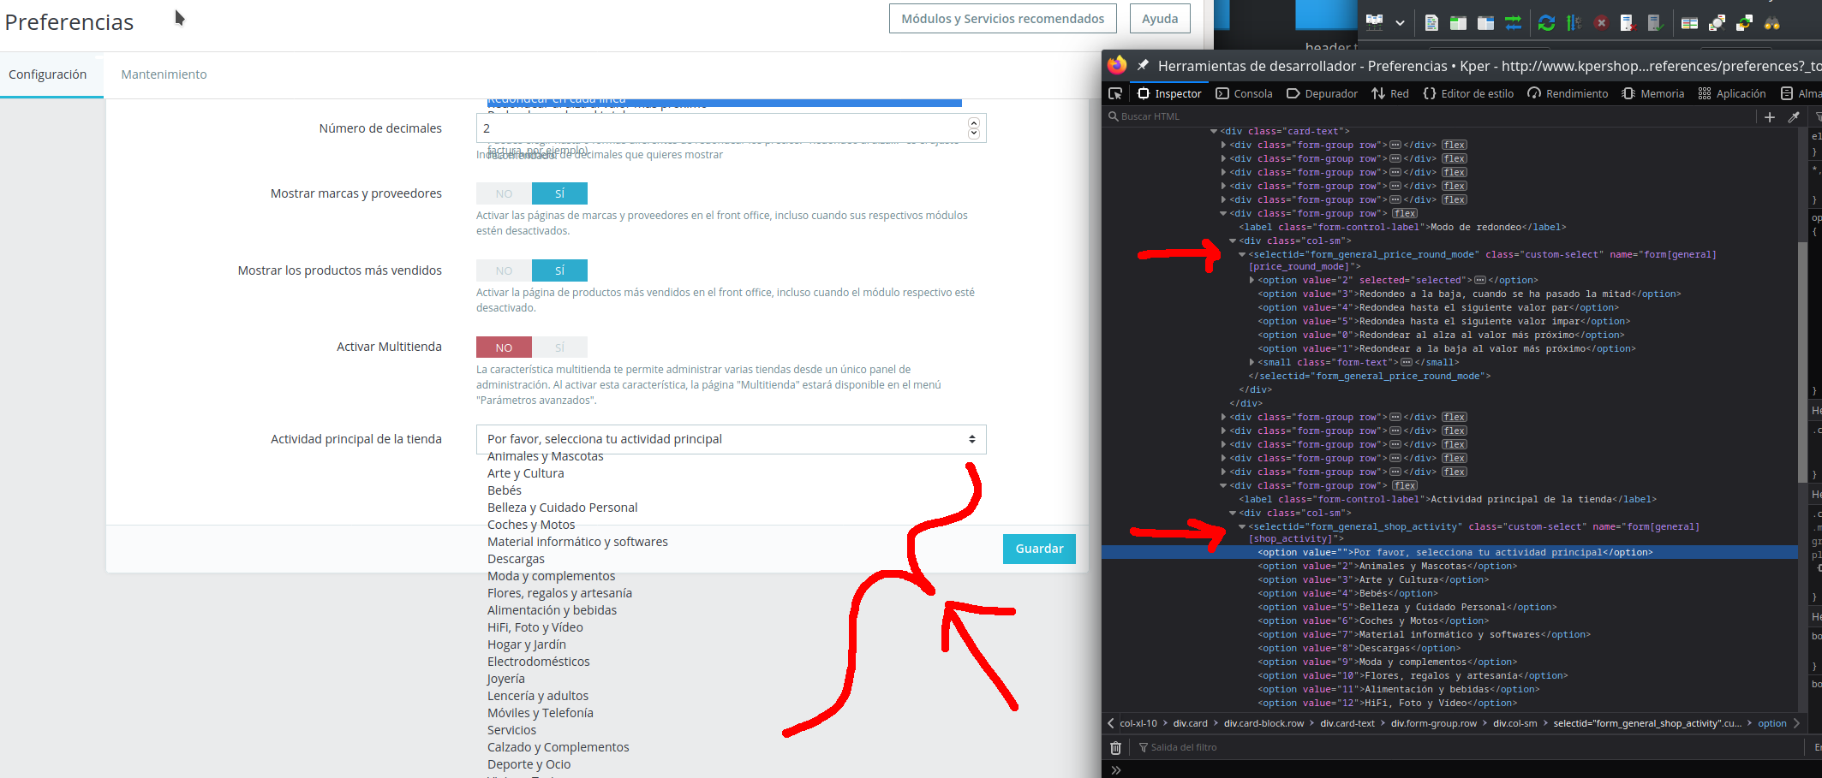1822x778 pixels.
Task: Click the create new node plus icon in Inspector
Action: pos(1771,117)
